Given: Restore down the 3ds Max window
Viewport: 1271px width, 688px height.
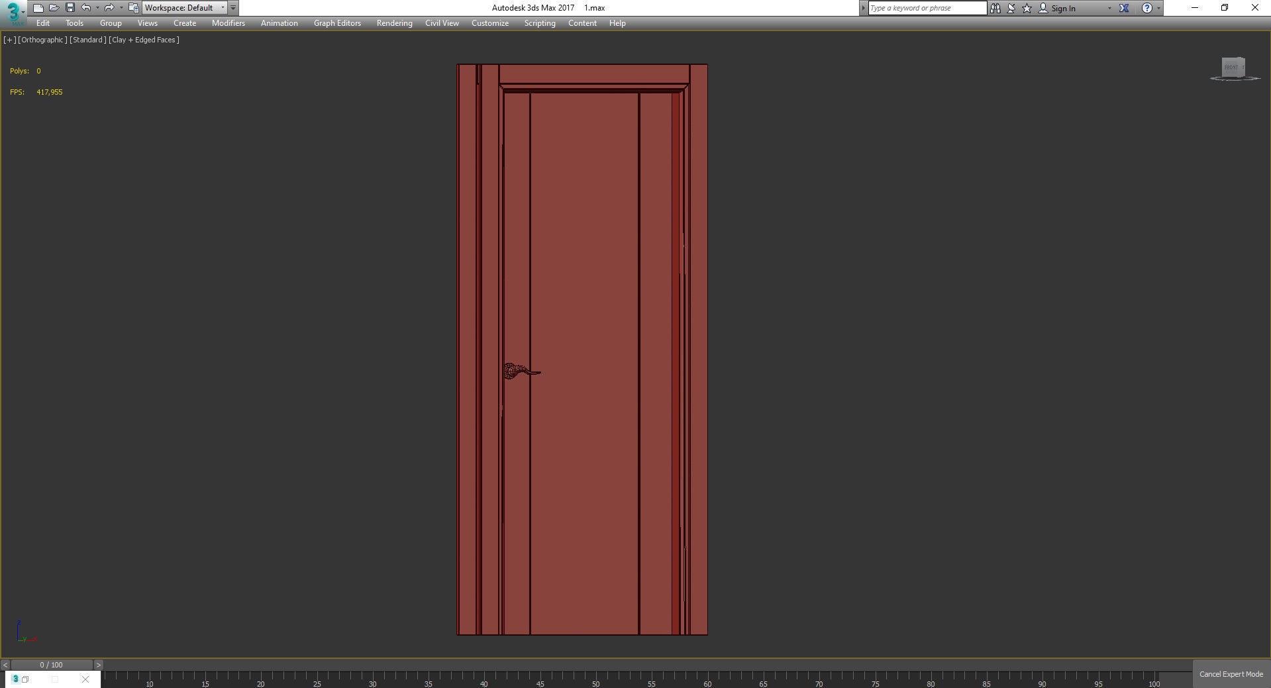Looking at the screenshot, I should (1225, 8).
